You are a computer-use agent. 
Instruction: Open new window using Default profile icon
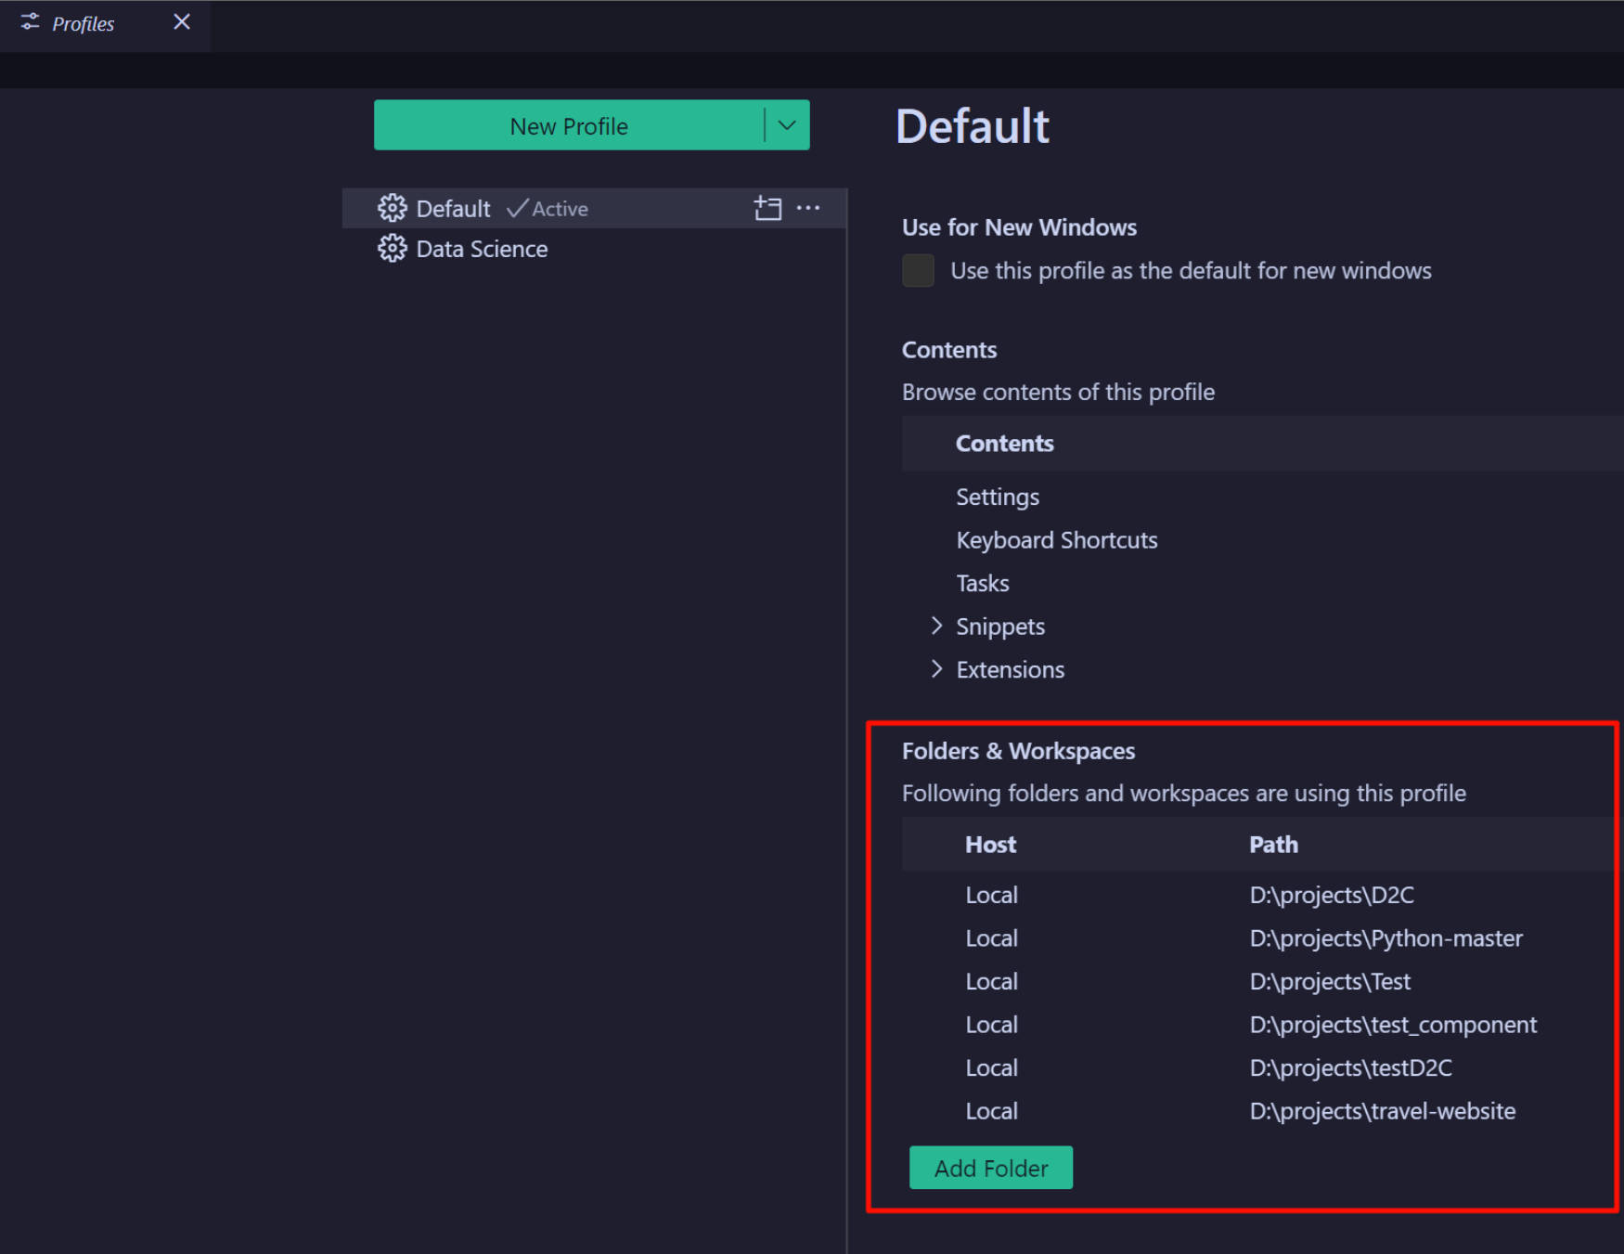tap(767, 208)
